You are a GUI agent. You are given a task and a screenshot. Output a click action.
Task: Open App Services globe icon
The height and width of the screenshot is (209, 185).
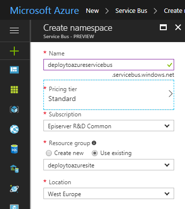pyautogui.click(x=14, y=129)
